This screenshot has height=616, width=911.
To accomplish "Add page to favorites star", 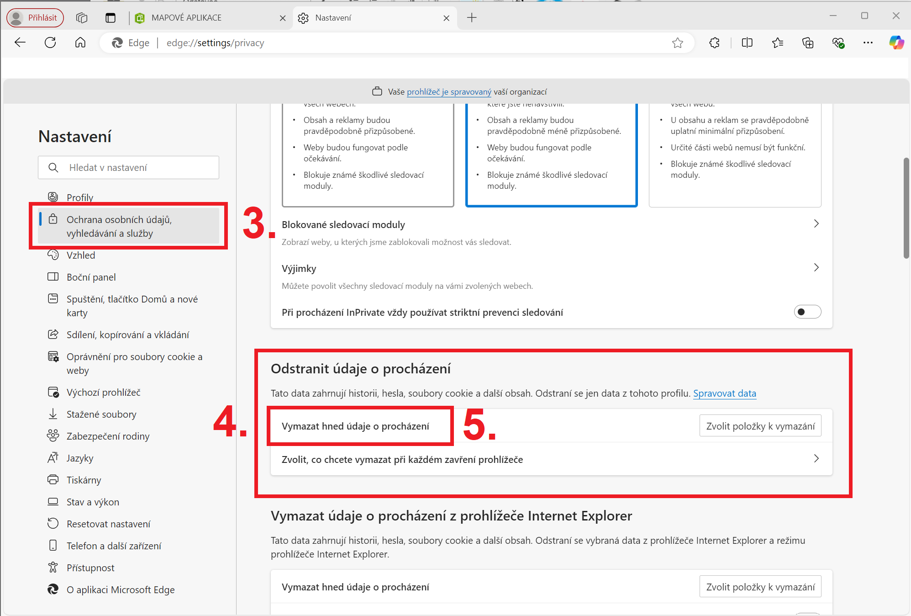I will coord(678,43).
